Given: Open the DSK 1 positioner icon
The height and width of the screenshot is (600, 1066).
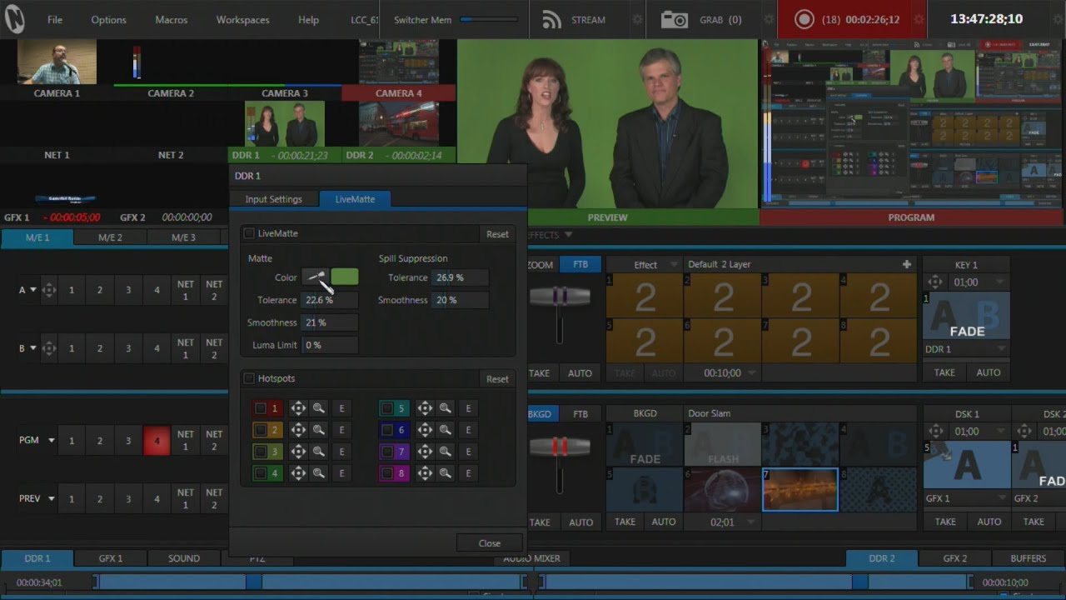Looking at the screenshot, I should 936,432.
